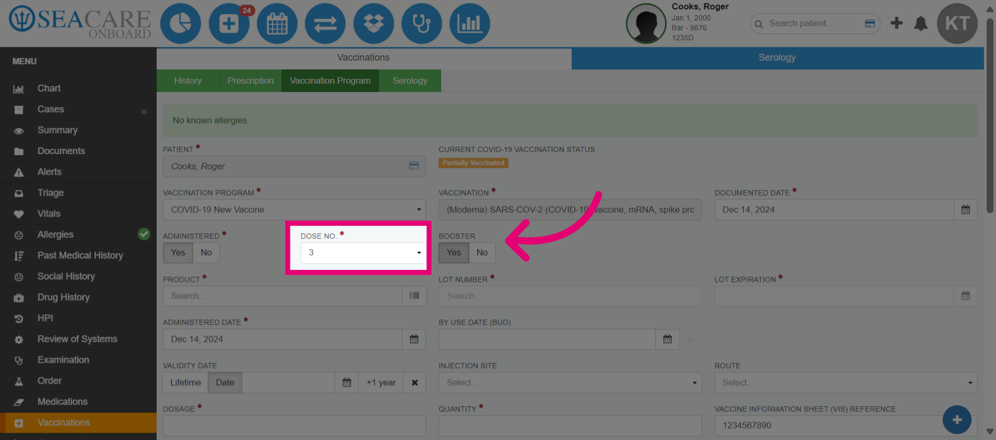The width and height of the screenshot is (996, 440).
Task: Click the add patient plus icon
Action: (896, 23)
